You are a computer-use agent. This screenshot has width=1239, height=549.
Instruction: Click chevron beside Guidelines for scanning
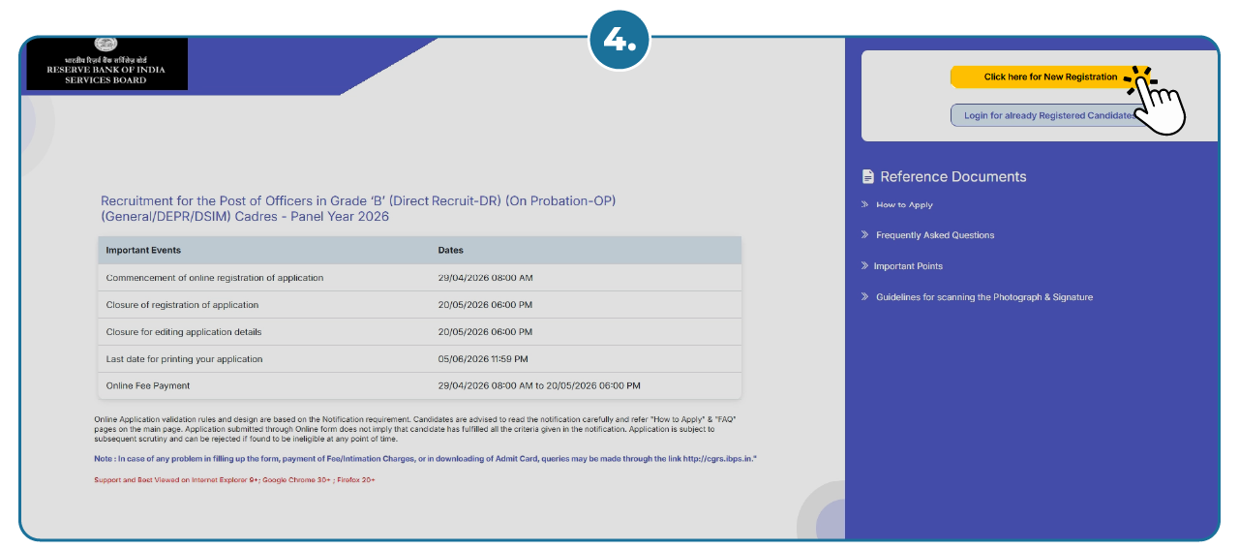tap(864, 297)
